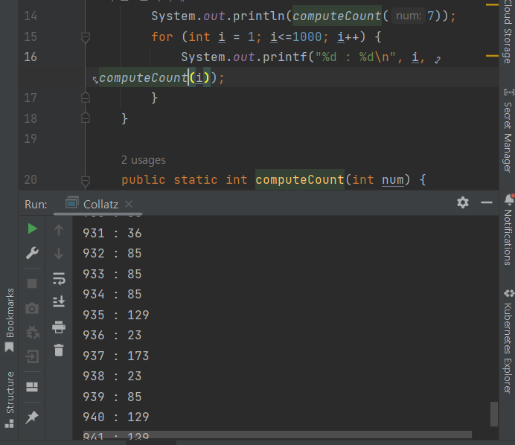Click the 'num:' parameter hint
This screenshot has height=445, width=515.
click(409, 16)
